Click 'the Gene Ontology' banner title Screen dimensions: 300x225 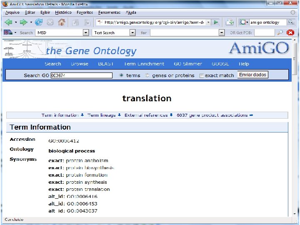pos(91,51)
